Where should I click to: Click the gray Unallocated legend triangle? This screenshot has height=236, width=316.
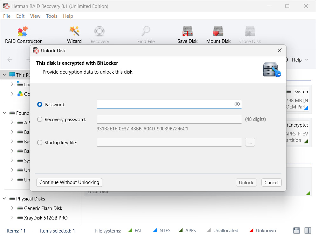209,230
